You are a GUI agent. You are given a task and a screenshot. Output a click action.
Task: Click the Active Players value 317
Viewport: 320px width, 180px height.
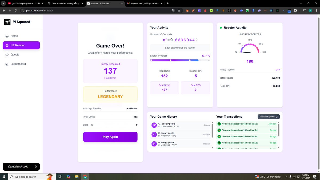(278, 70)
